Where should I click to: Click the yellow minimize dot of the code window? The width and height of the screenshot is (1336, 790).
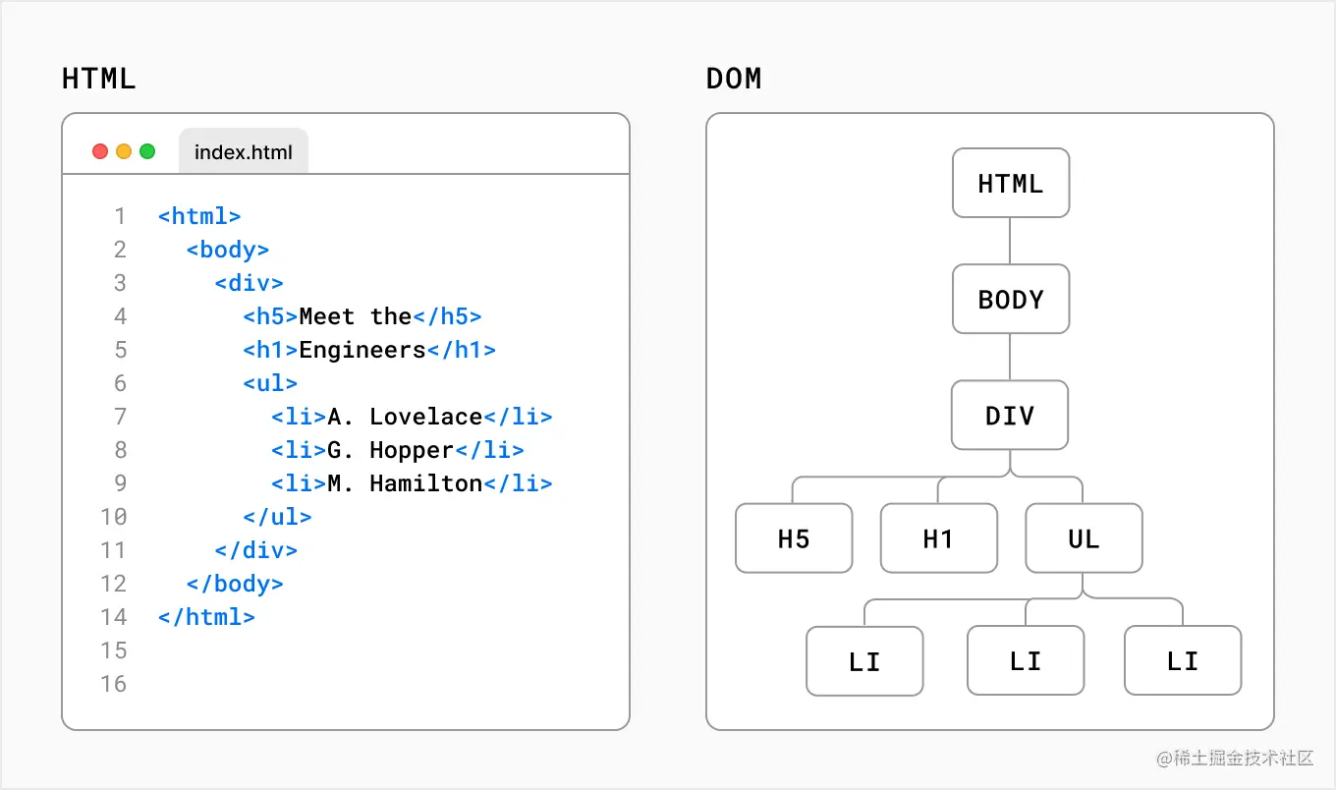(124, 151)
